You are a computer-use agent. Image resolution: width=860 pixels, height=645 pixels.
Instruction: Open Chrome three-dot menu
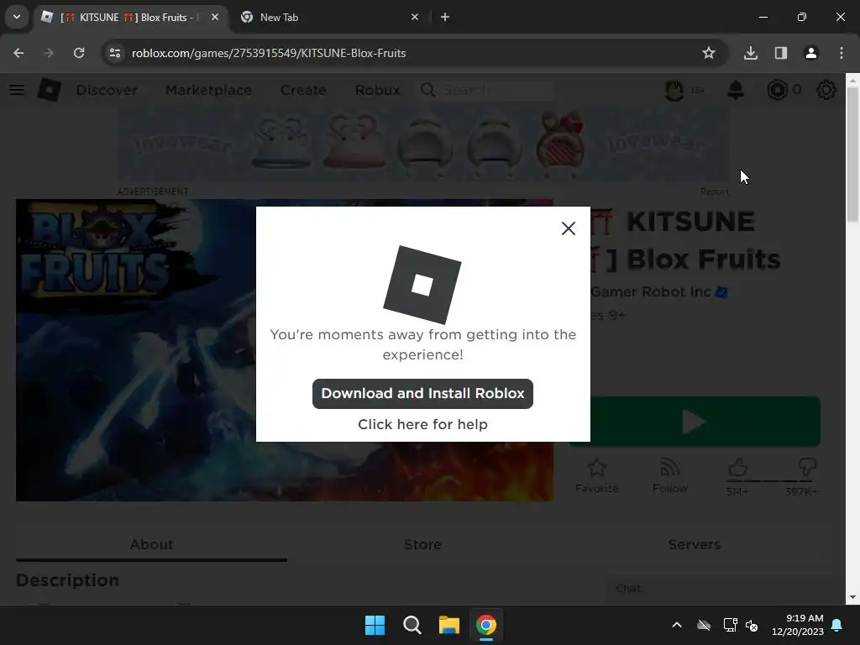point(842,53)
